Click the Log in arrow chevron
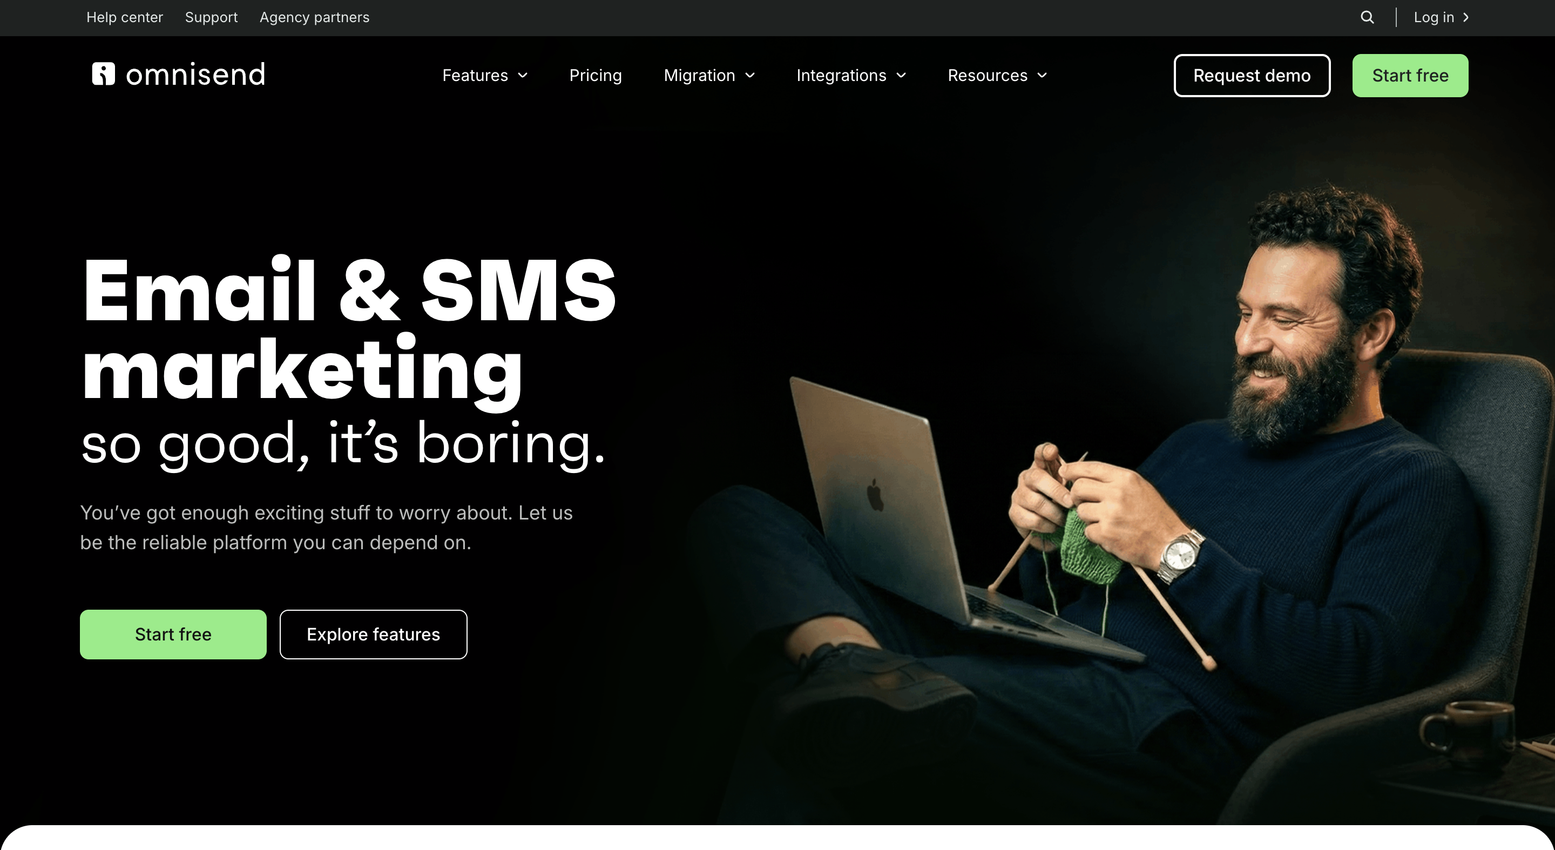Image resolution: width=1555 pixels, height=850 pixels. [1466, 17]
